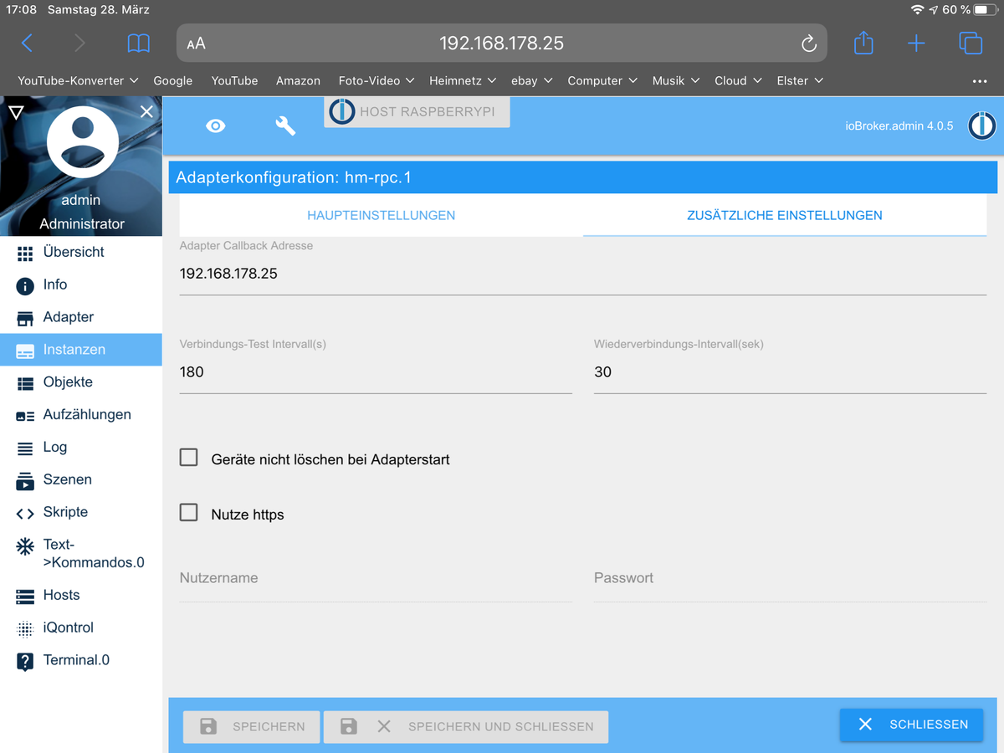
Task: Open a new Safari tab
Action: click(916, 44)
